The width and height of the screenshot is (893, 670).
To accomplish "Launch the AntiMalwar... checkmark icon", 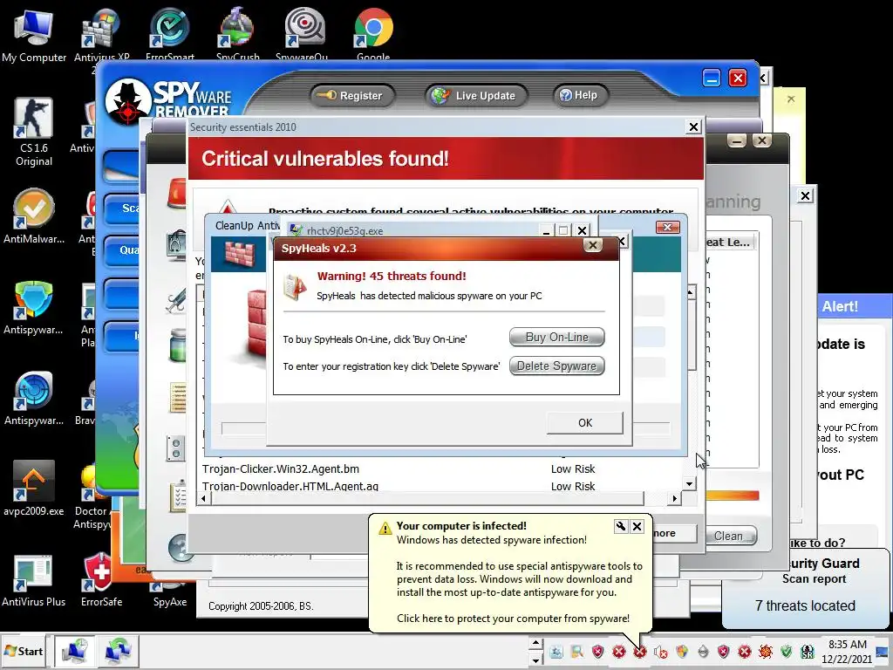I will (x=34, y=216).
